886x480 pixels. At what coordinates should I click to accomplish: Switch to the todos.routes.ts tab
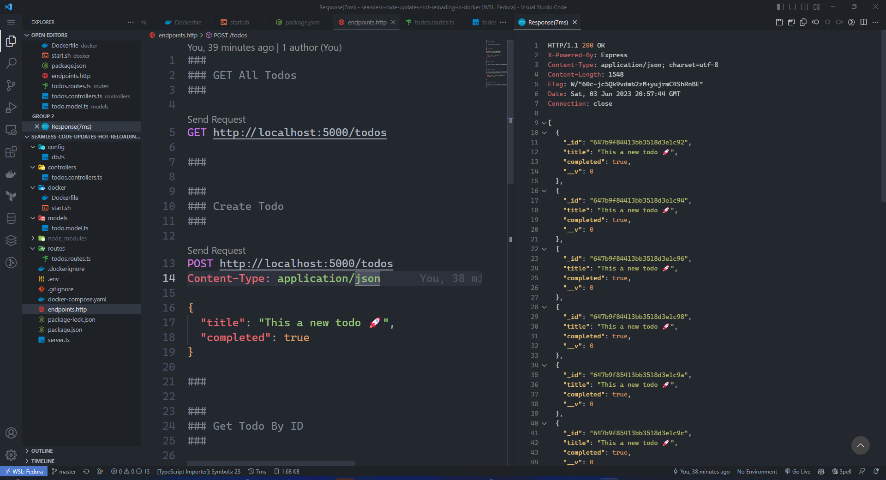(434, 22)
